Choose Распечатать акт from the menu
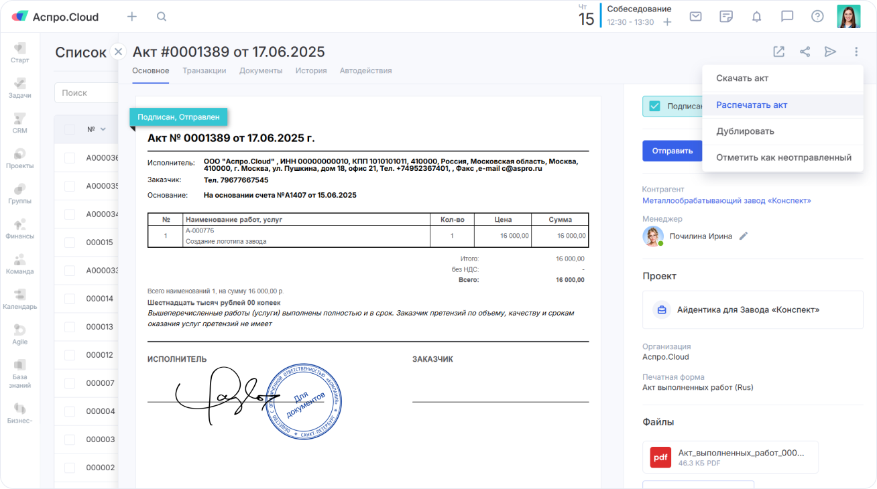 click(x=782, y=104)
